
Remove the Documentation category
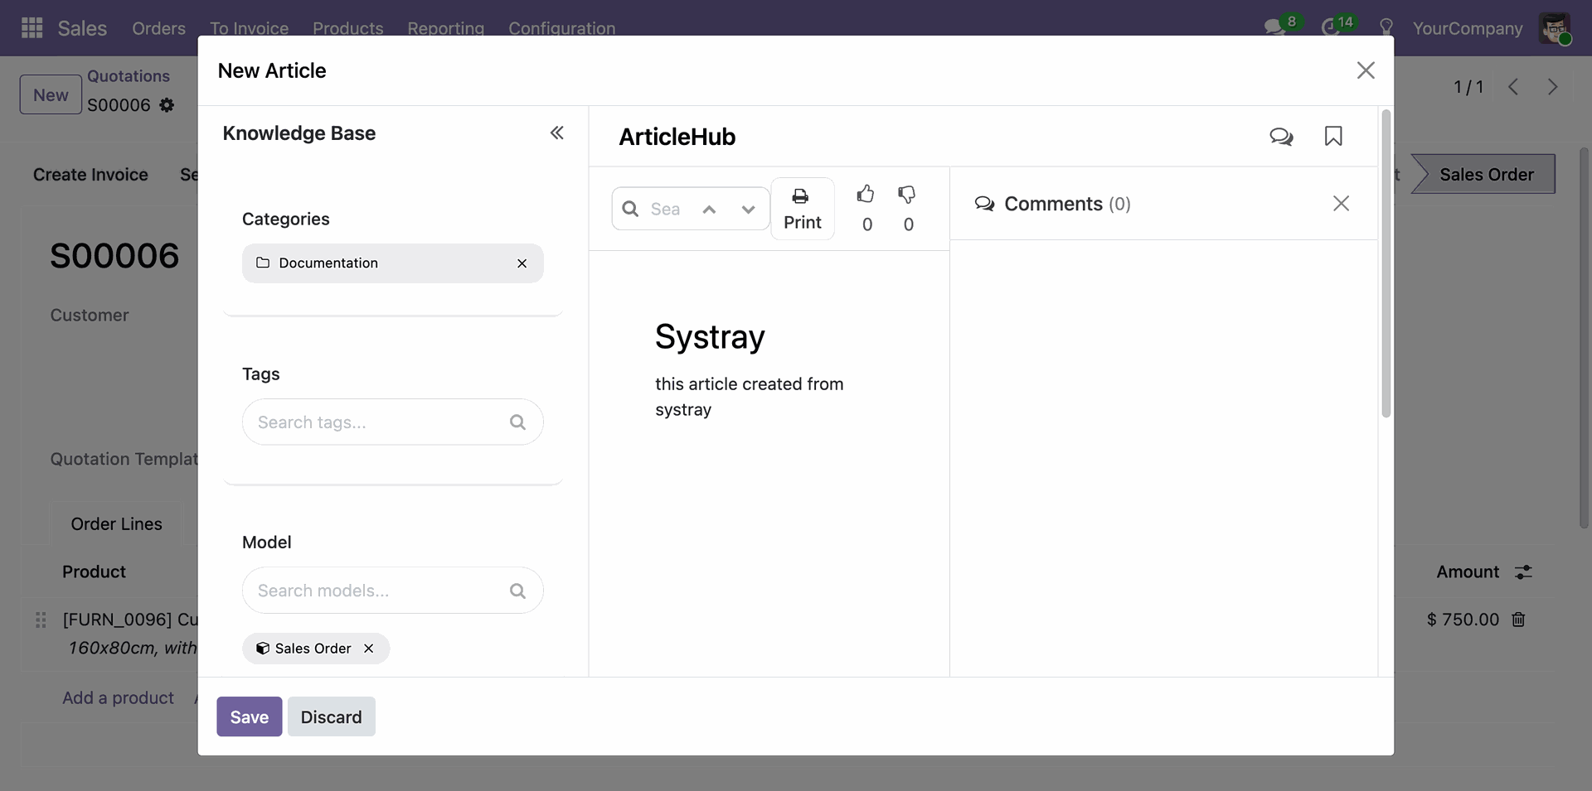coord(522,263)
